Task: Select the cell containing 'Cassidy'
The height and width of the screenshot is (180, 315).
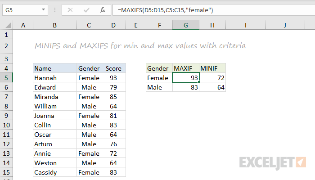Action: [x=54, y=172]
